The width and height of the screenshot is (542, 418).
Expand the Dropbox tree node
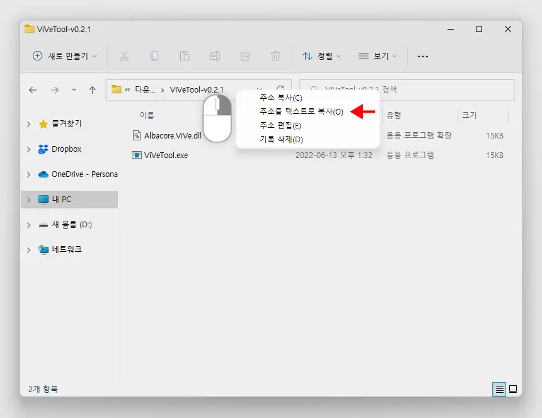click(x=29, y=149)
